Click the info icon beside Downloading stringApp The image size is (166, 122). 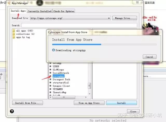53,50
